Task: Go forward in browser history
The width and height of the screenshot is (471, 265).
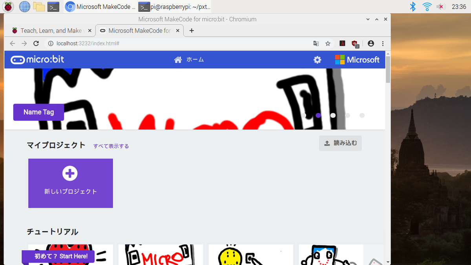Action: pos(24,44)
